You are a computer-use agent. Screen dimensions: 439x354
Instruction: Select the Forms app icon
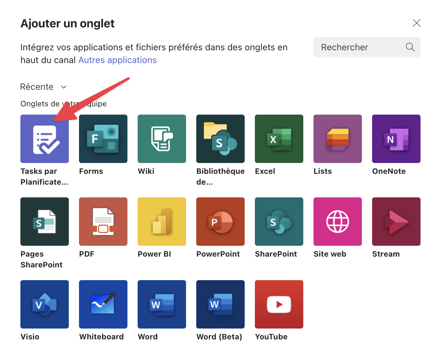103,139
